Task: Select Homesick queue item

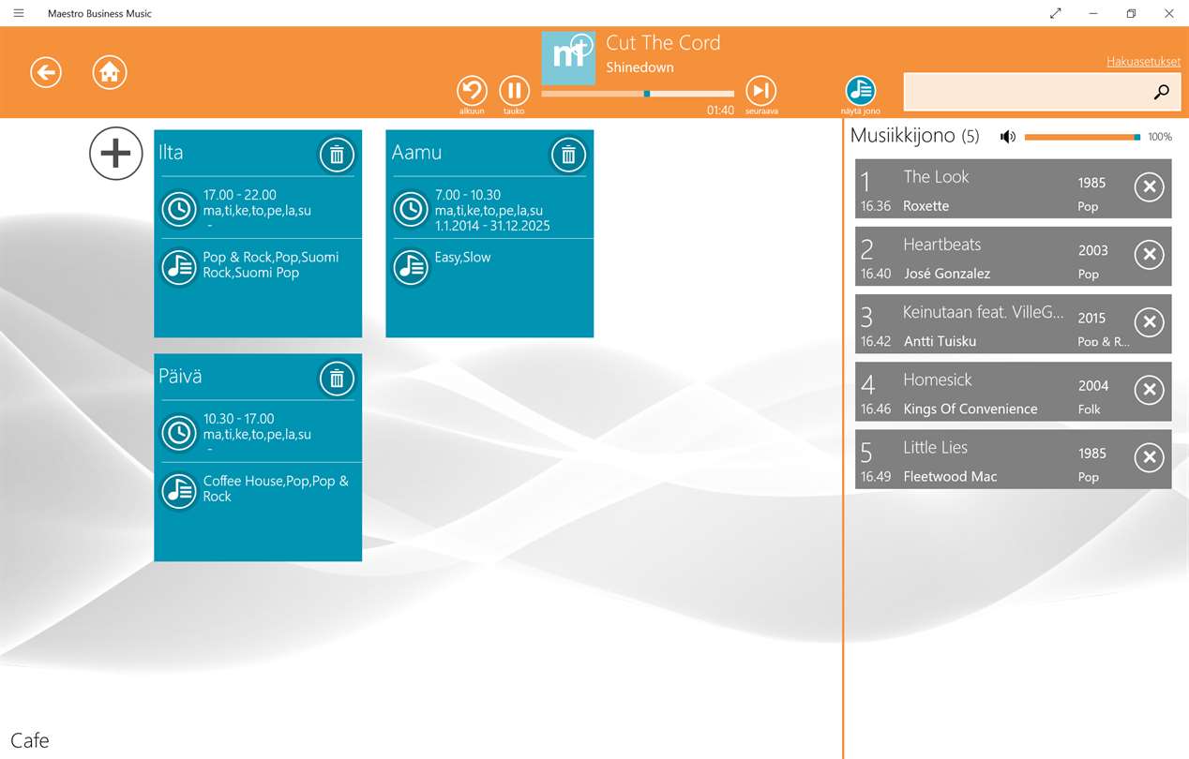Action: 1013,391
